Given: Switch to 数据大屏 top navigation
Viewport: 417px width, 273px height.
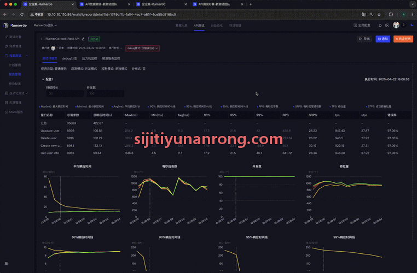Looking at the screenshot, I should click(x=181, y=26).
